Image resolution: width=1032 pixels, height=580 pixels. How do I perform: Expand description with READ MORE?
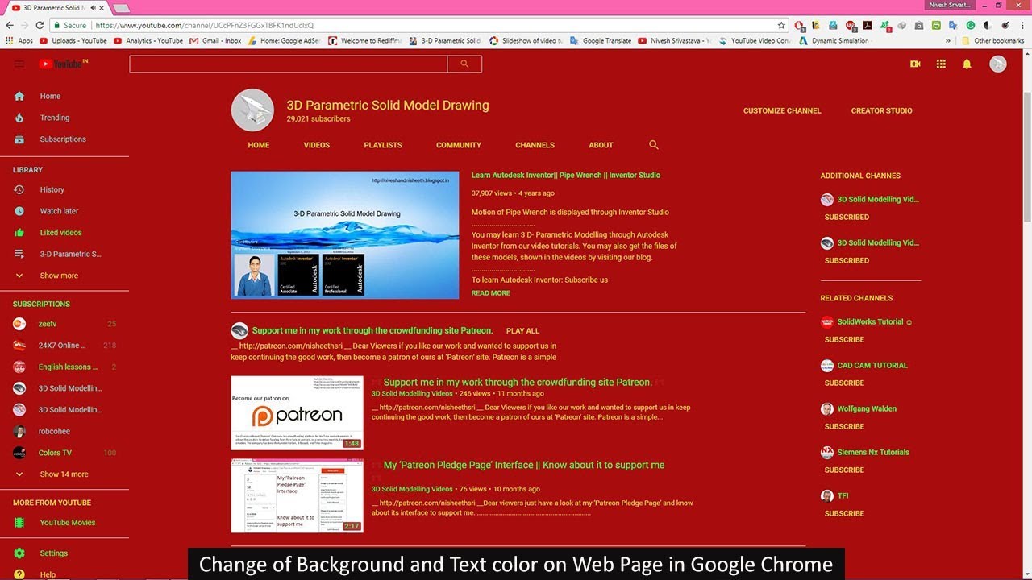pyautogui.click(x=490, y=293)
